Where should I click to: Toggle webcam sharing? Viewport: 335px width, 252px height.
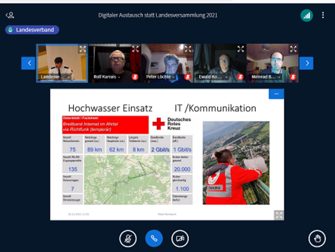tap(180, 239)
